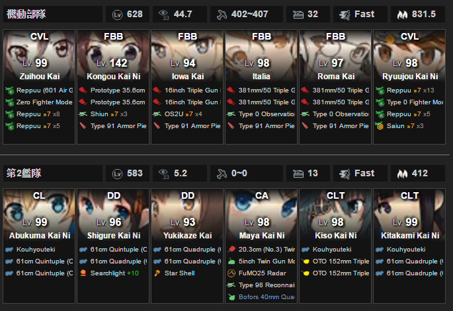The height and width of the screenshot is (311, 453).
Task: Open Abukuma Kai Ni ship portrait
Action: coord(39,215)
